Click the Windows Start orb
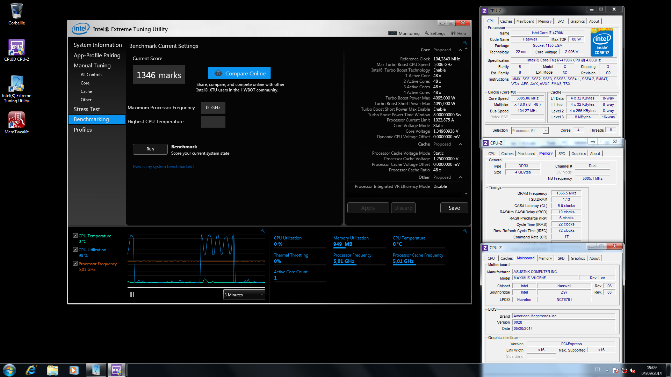Screen dimensions: 671x377 click(x=9, y=370)
